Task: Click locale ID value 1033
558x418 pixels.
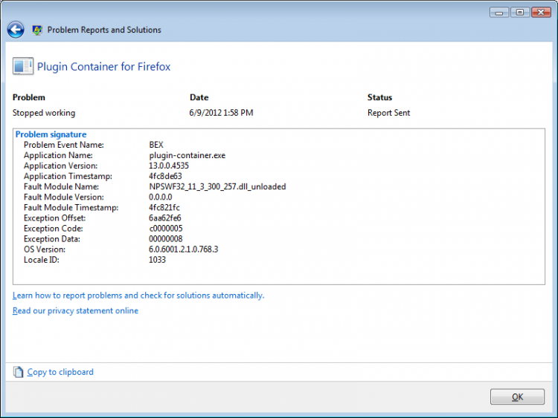Action: 157,260
